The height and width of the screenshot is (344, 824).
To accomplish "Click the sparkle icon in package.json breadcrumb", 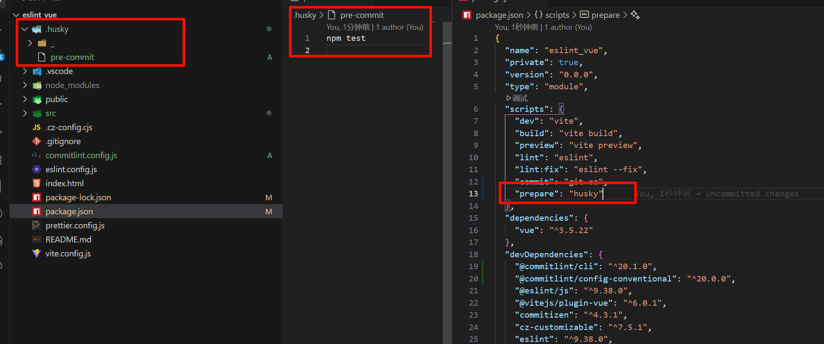I will pos(635,15).
